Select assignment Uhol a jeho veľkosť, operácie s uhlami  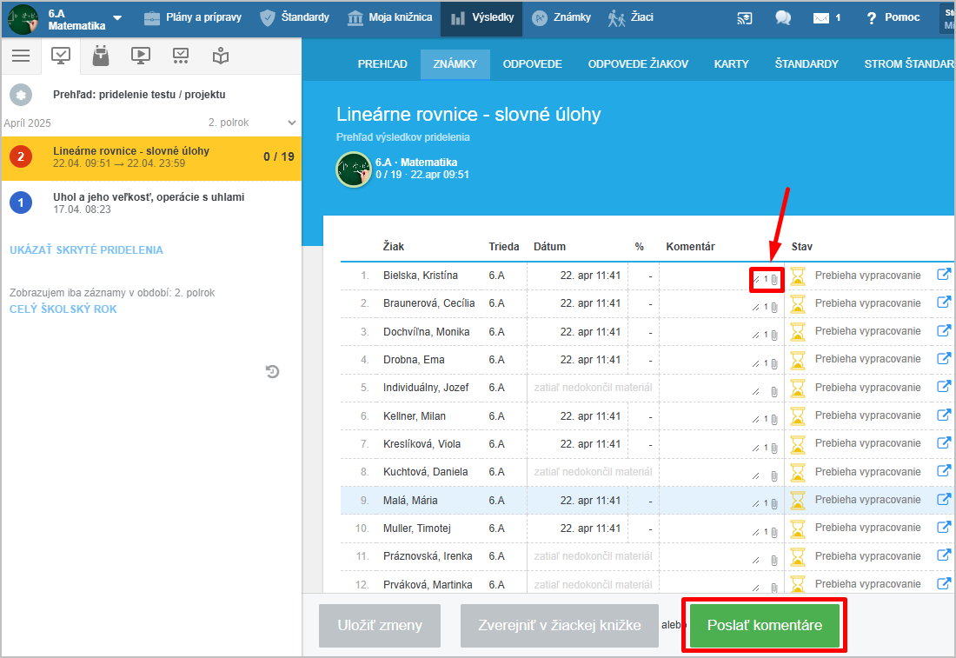coord(151,203)
